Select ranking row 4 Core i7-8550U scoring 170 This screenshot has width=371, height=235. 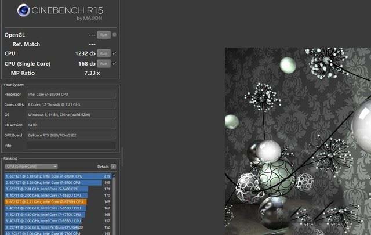pos(58,195)
